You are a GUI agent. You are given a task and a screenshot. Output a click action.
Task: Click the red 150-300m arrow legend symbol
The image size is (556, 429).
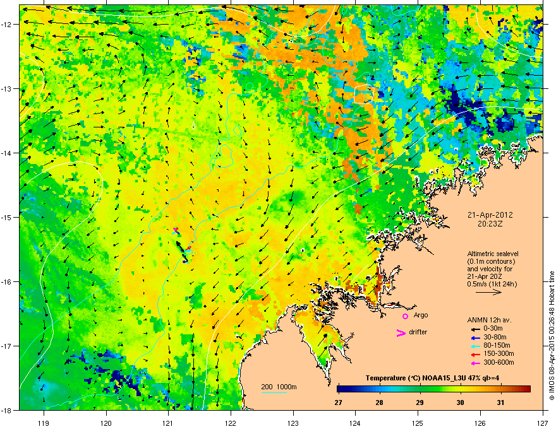point(474,354)
